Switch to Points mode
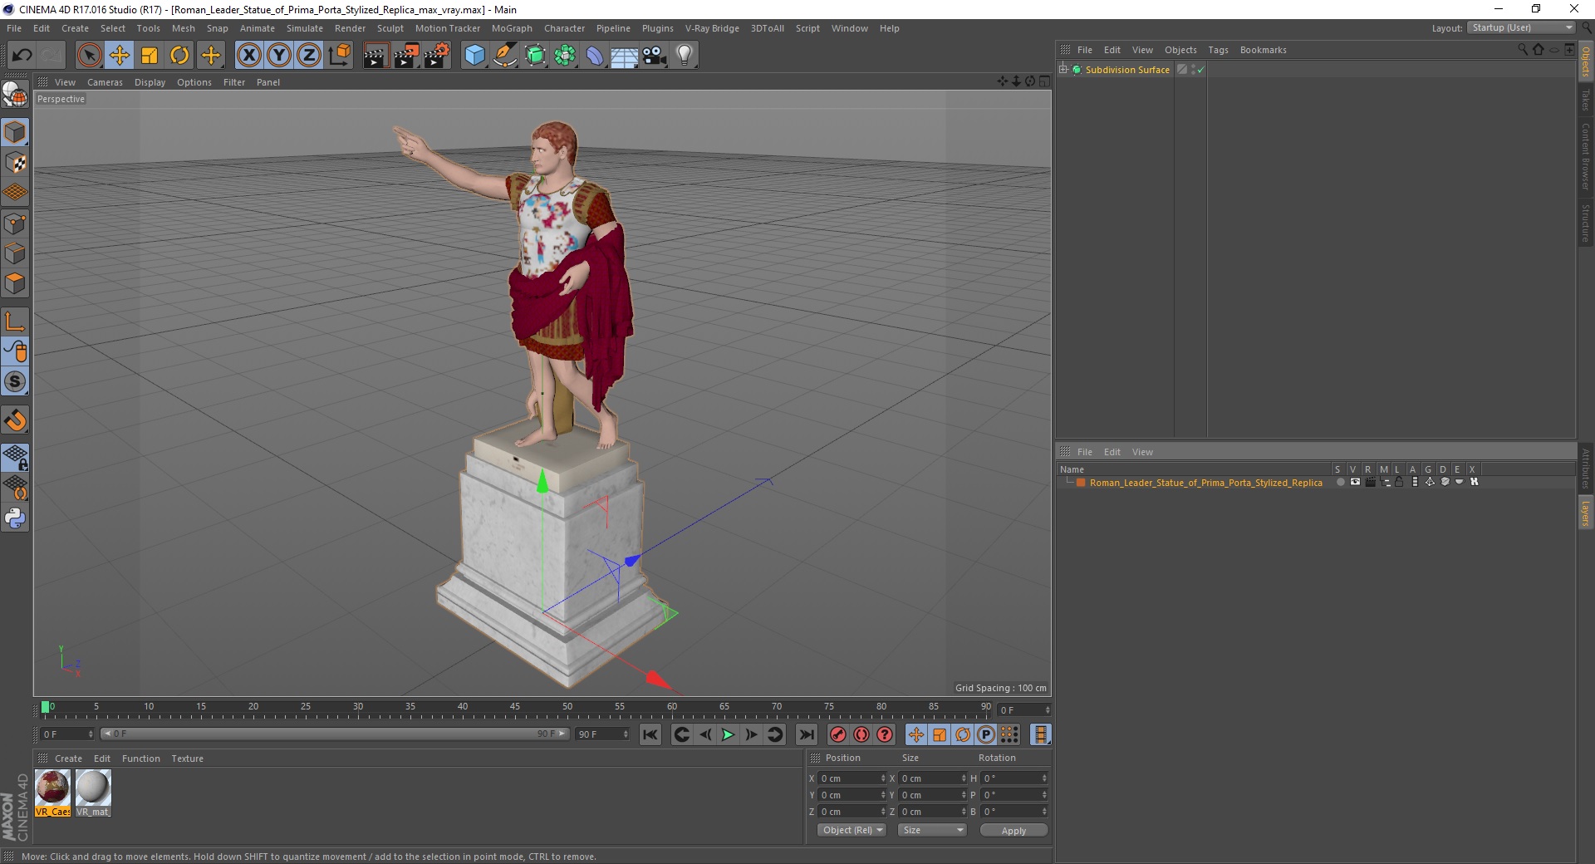Screen dimensions: 1595x864 (15, 223)
